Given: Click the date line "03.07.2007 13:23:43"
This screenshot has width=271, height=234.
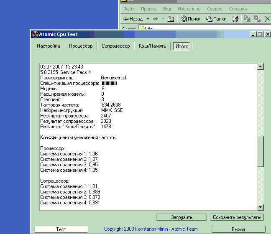Looking at the screenshot, I should click(62, 67).
